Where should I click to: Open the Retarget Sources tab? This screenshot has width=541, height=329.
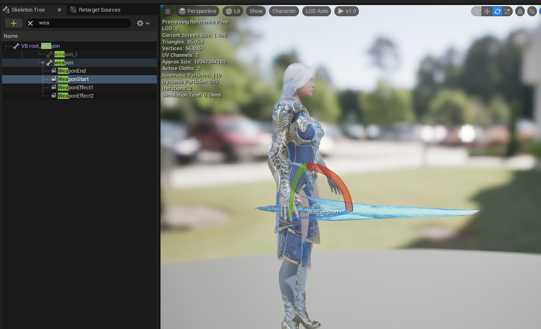tap(95, 10)
